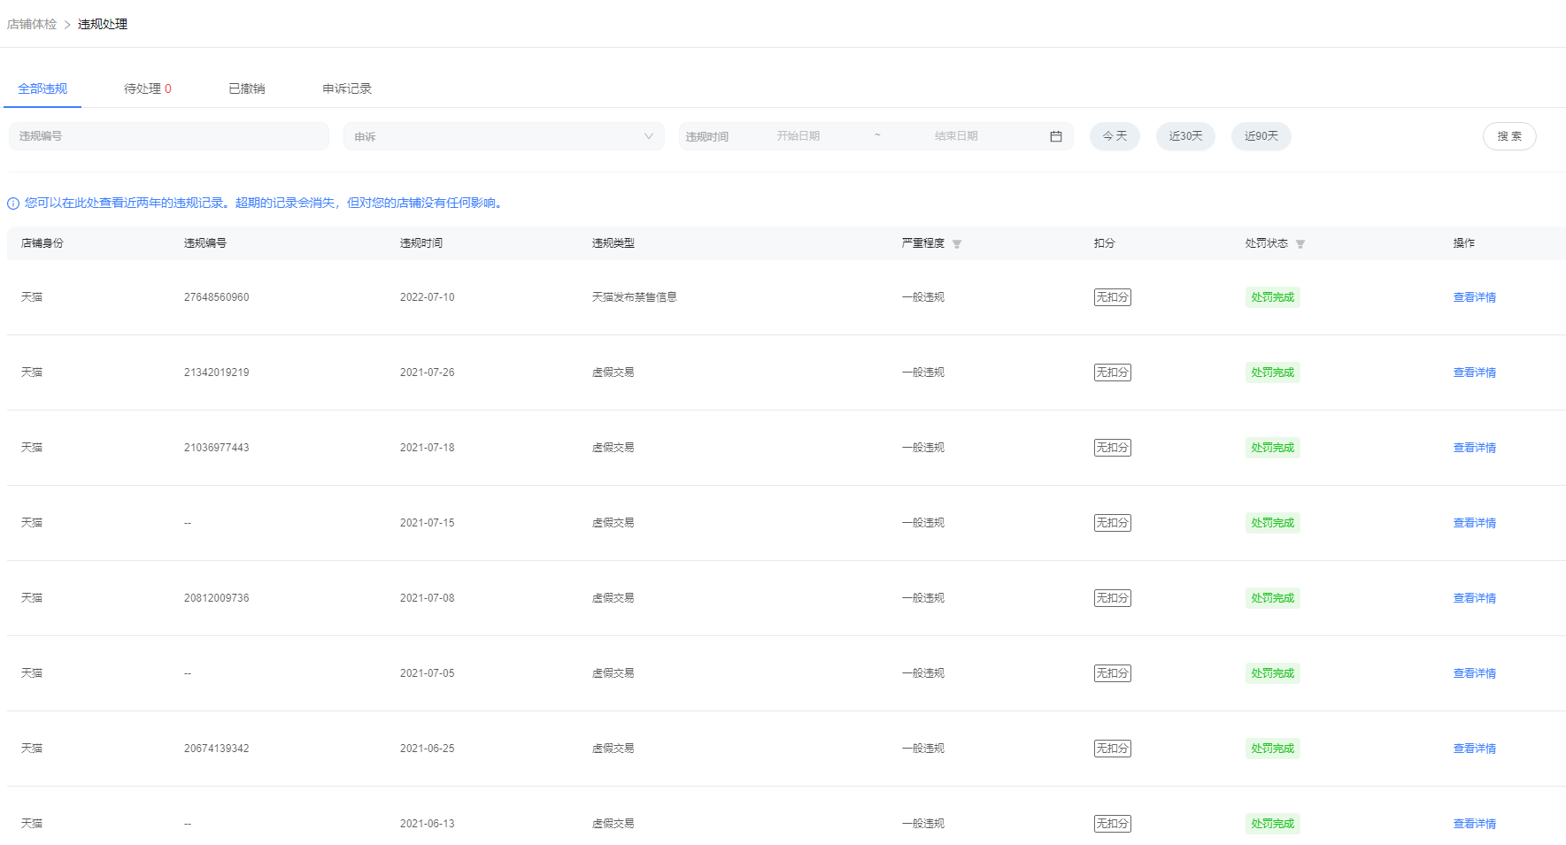Click the date 2021-06-25 cell

428,749
